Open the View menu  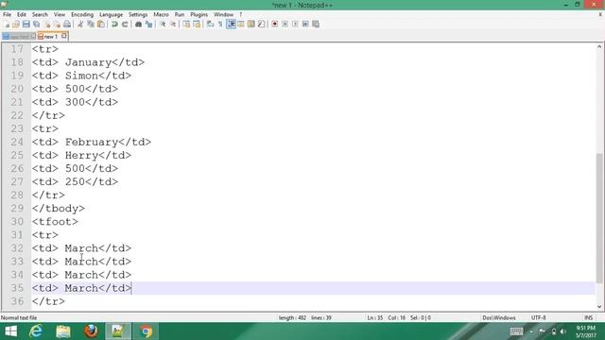(59, 14)
